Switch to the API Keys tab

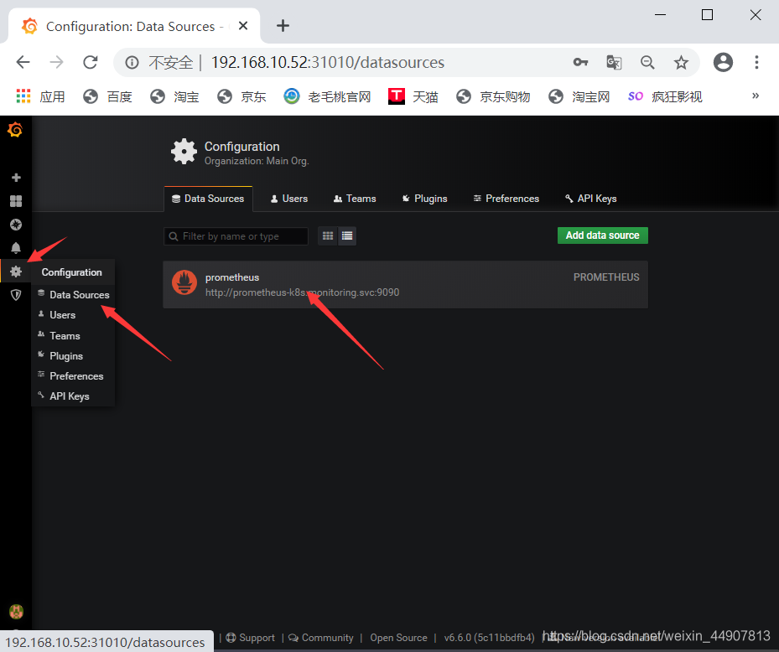click(590, 199)
